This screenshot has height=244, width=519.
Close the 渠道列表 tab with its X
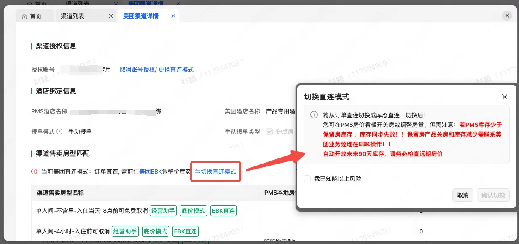pos(111,16)
